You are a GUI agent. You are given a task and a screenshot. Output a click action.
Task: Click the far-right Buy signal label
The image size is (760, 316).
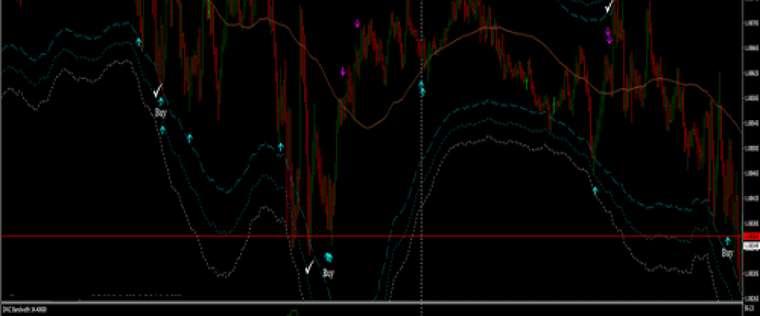[x=728, y=253]
